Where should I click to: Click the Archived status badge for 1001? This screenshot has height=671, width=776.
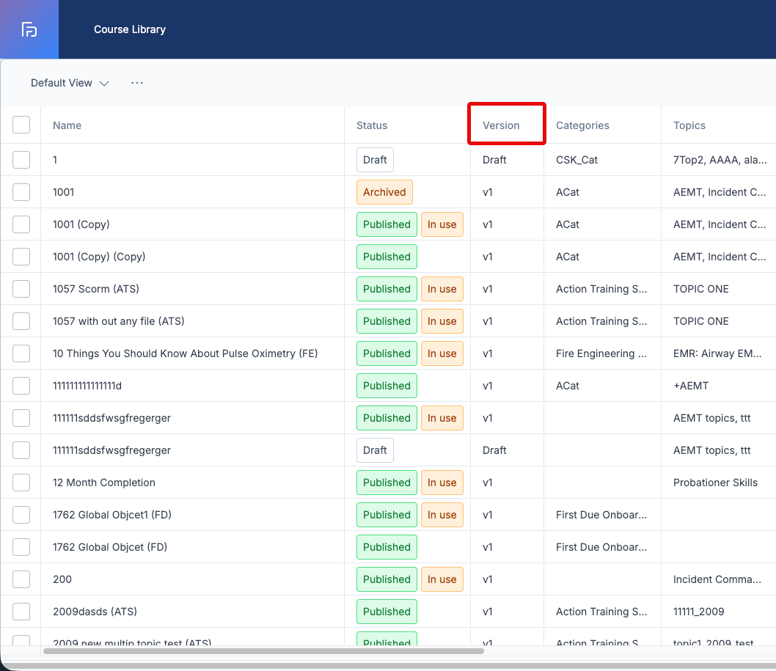click(x=384, y=192)
